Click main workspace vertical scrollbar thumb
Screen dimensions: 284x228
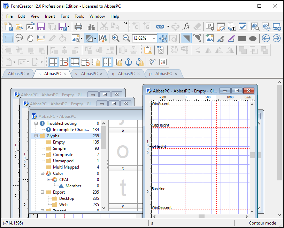click(x=279, y=132)
